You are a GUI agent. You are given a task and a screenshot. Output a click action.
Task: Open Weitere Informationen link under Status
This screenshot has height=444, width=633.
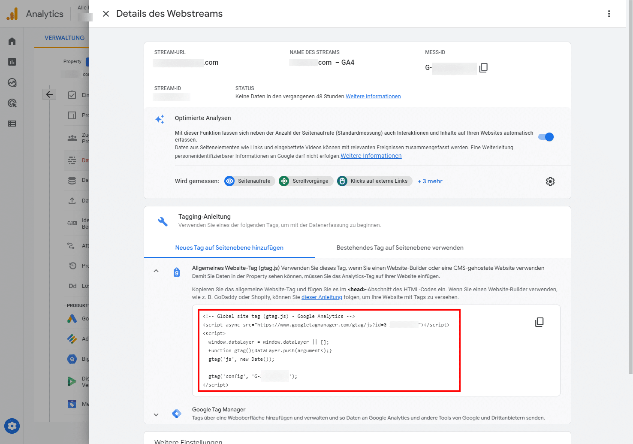373,97
